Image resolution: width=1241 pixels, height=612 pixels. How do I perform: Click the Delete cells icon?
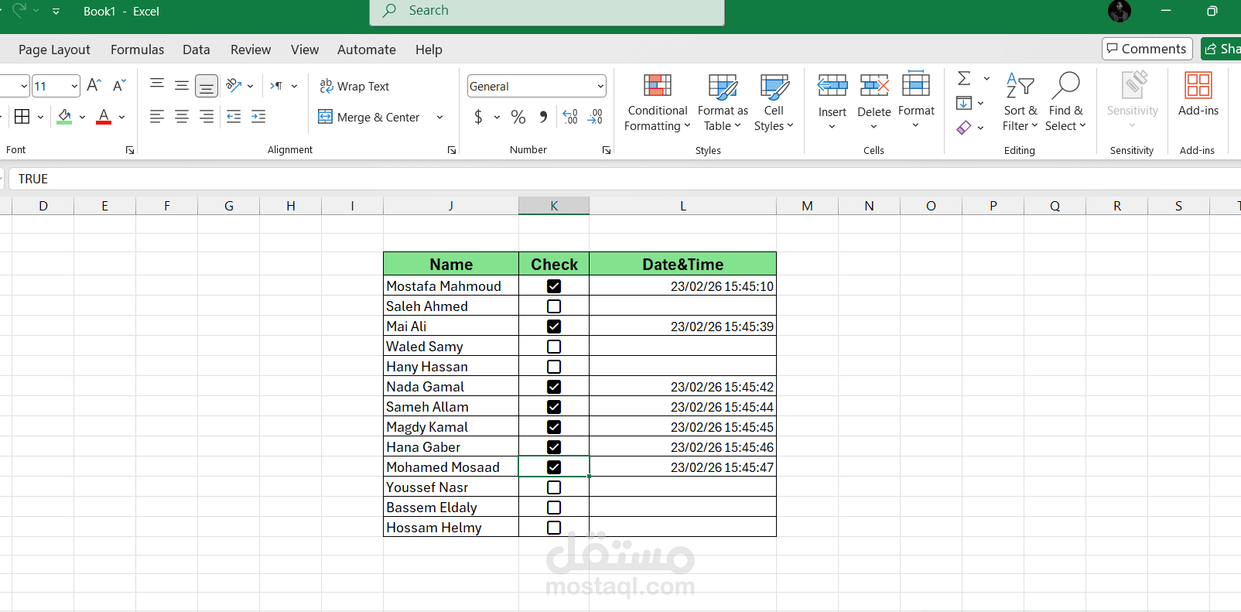pyautogui.click(x=874, y=86)
